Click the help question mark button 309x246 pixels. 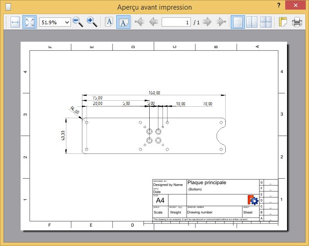[279, 5]
